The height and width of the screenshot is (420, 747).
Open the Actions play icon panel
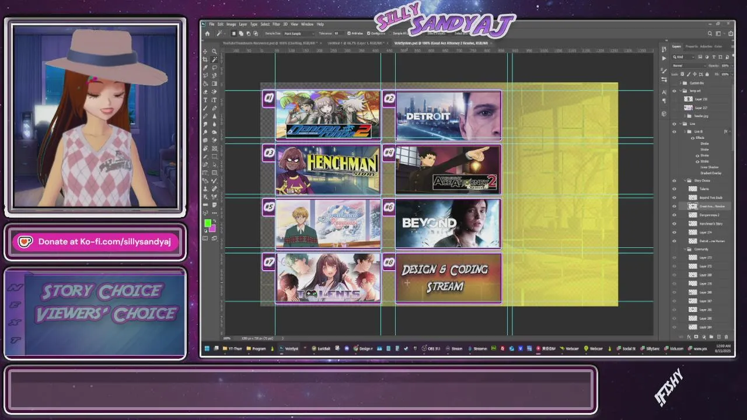coord(664,58)
